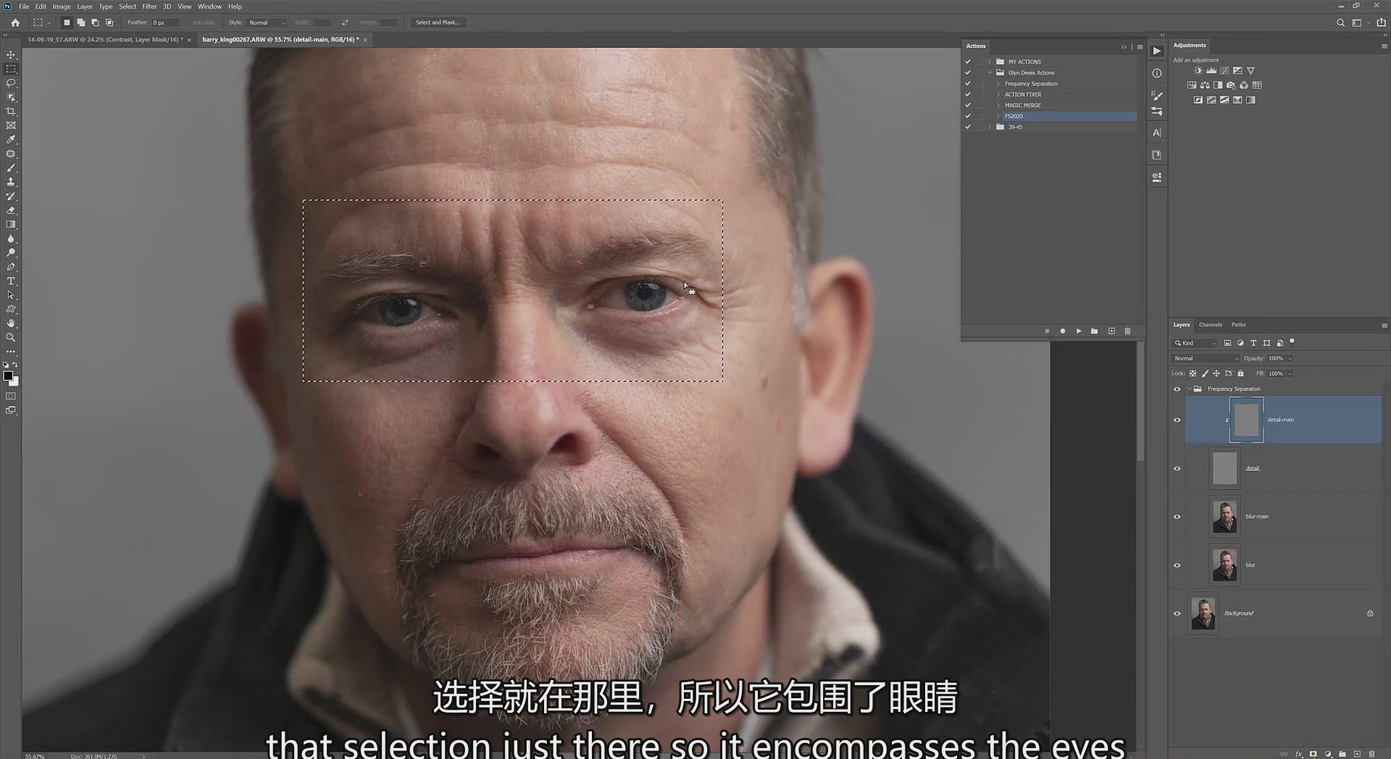1391x759 pixels.
Task: Select the Horizontal Type tool
Action: coord(11,281)
